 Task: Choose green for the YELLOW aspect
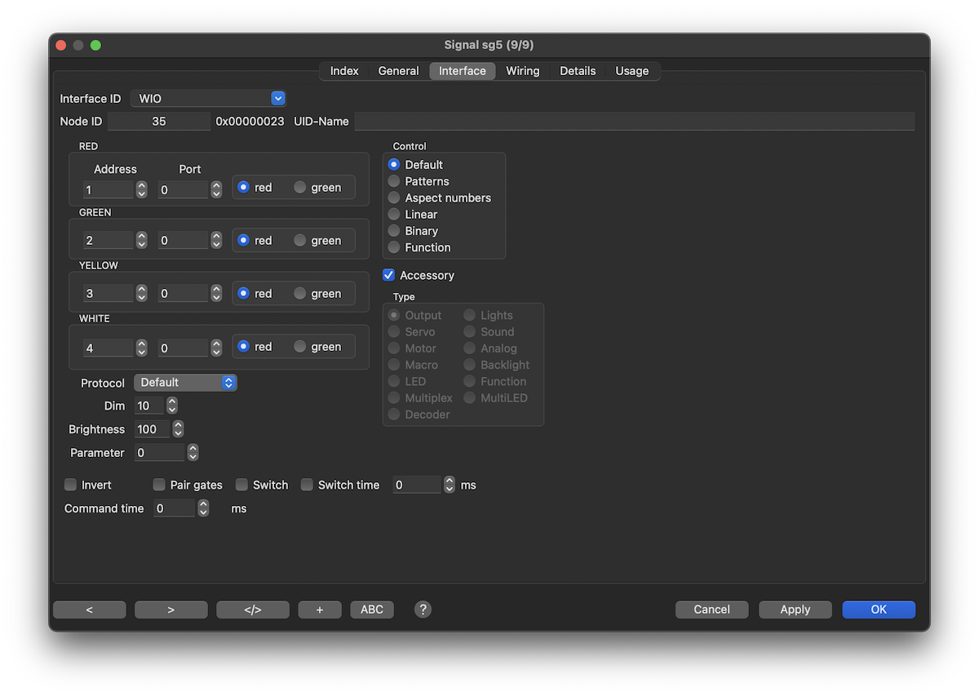click(300, 294)
